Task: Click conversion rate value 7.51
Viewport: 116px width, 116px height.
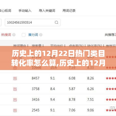Action: click(x=90, y=99)
